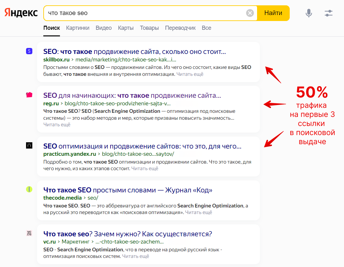Click skillbox URL path media/marketing/chto-takoe-seo

[126, 60]
